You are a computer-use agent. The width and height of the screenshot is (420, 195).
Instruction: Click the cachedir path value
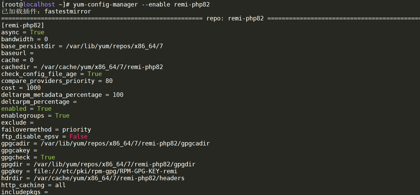(x=101, y=67)
